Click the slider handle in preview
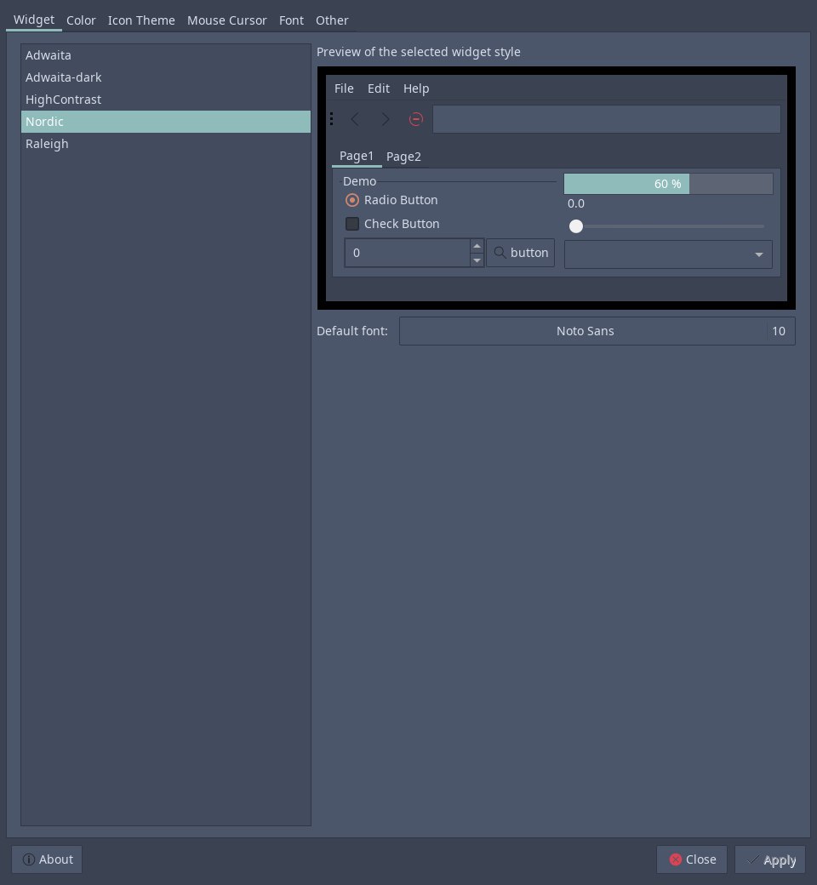Viewport: 817px width, 885px height. [576, 226]
